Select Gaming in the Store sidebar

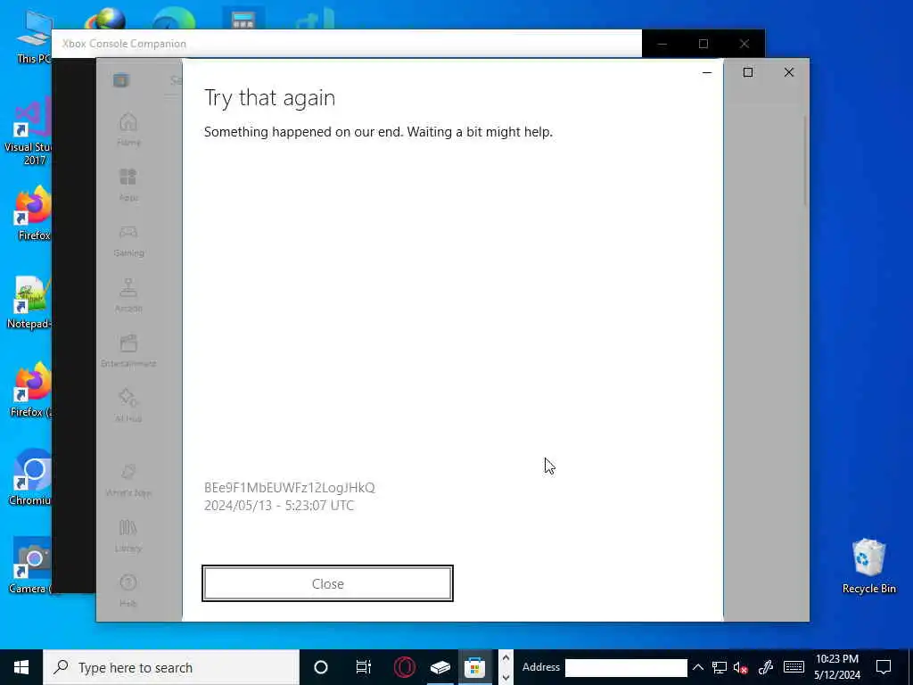(x=128, y=241)
